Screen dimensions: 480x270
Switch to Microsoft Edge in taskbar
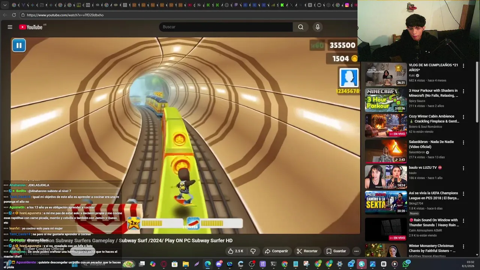[x=207, y=264]
